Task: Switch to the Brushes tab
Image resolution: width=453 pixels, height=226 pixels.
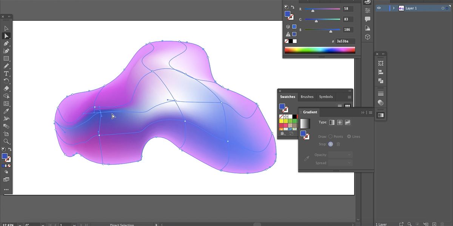Action: coord(307,97)
